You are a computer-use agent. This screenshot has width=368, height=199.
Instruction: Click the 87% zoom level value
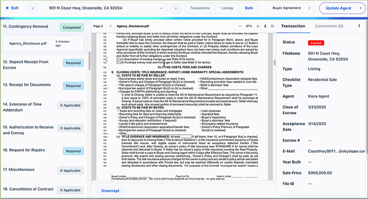tap(249, 26)
